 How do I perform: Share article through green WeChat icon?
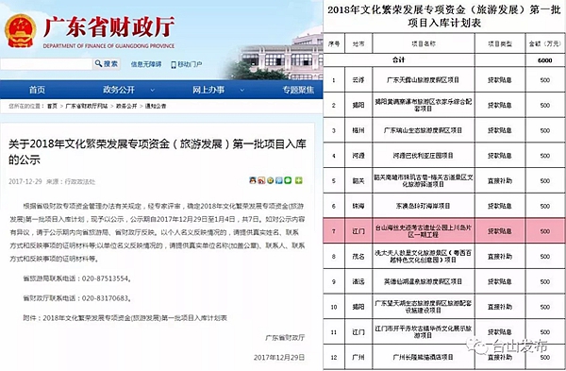[288, 180]
